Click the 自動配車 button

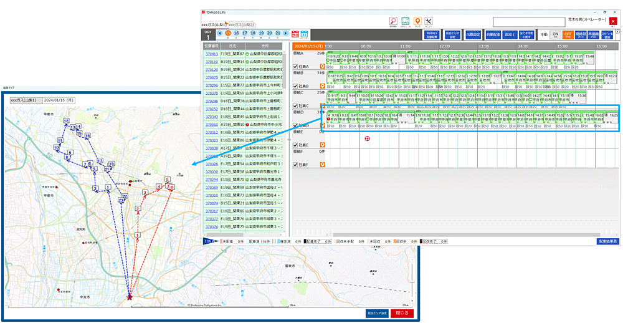tap(493, 35)
